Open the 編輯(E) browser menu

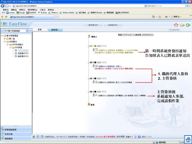point(14,10)
